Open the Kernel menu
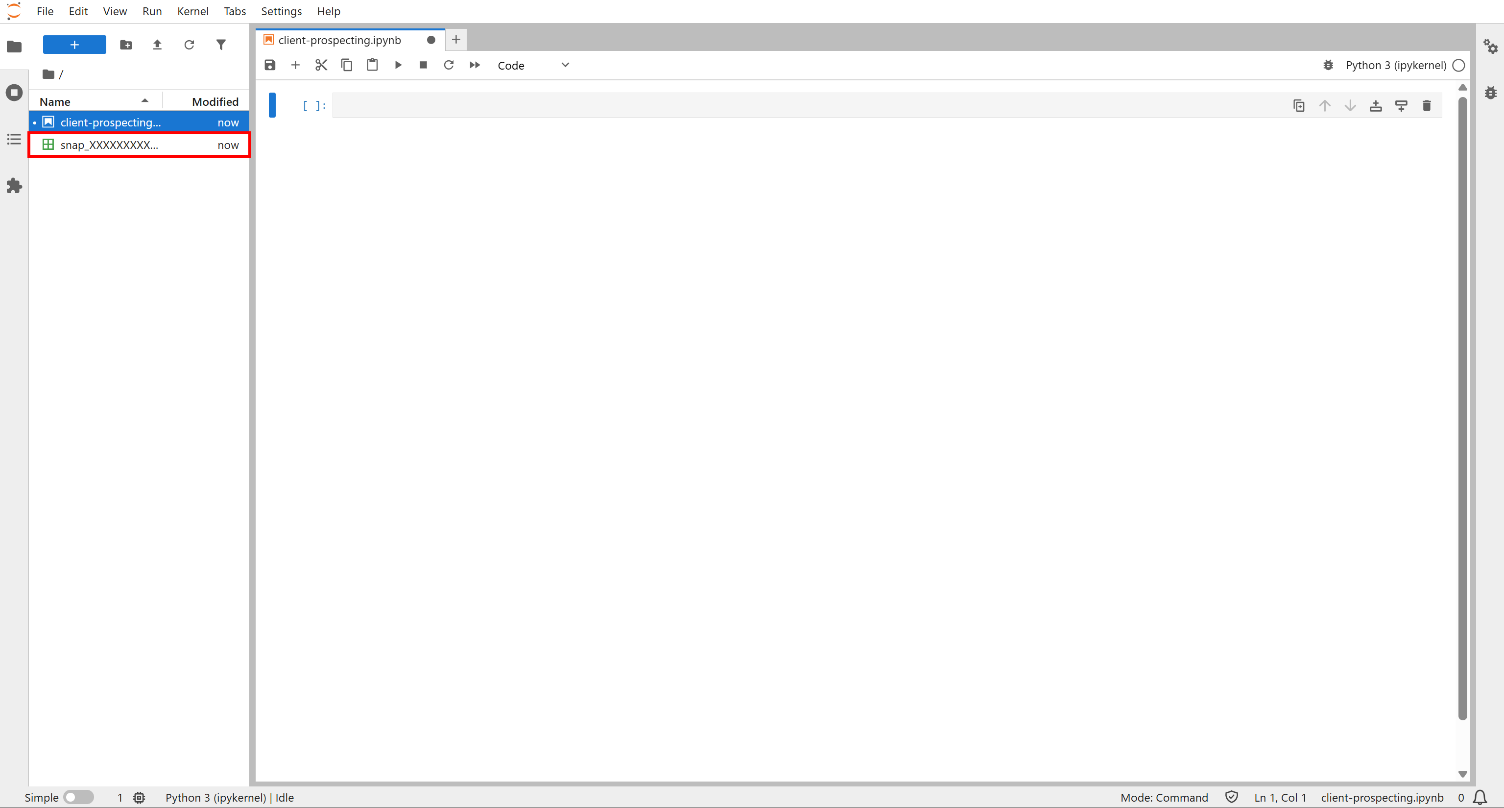This screenshot has width=1504, height=808. 192,11
